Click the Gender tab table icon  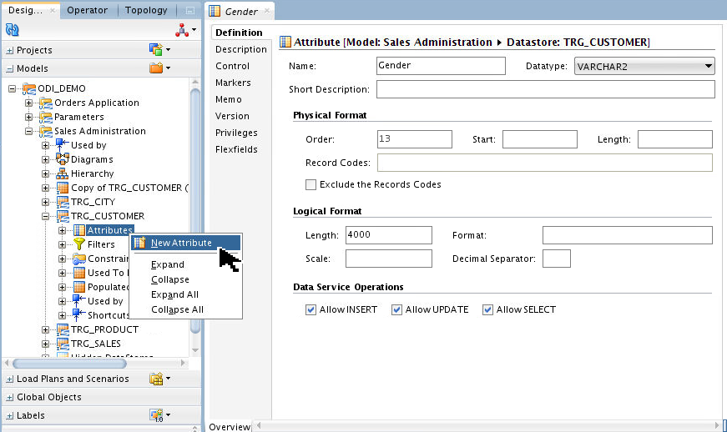pyautogui.click(x=215, y=11)
